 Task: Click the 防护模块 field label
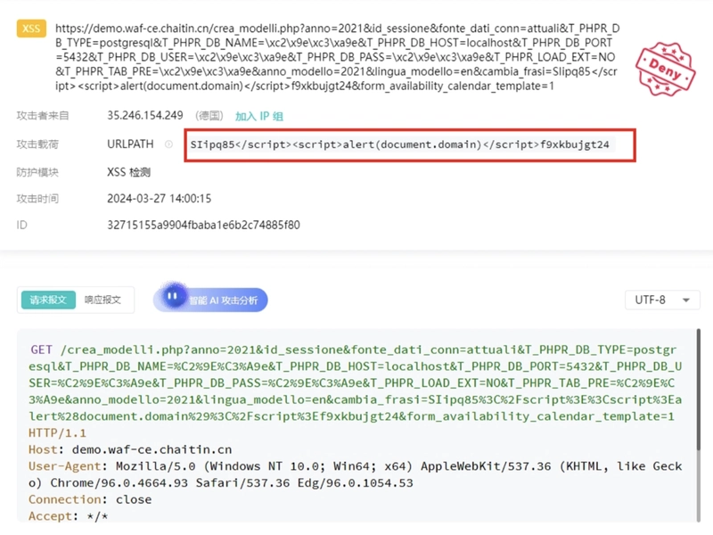(x=37, y=172)
